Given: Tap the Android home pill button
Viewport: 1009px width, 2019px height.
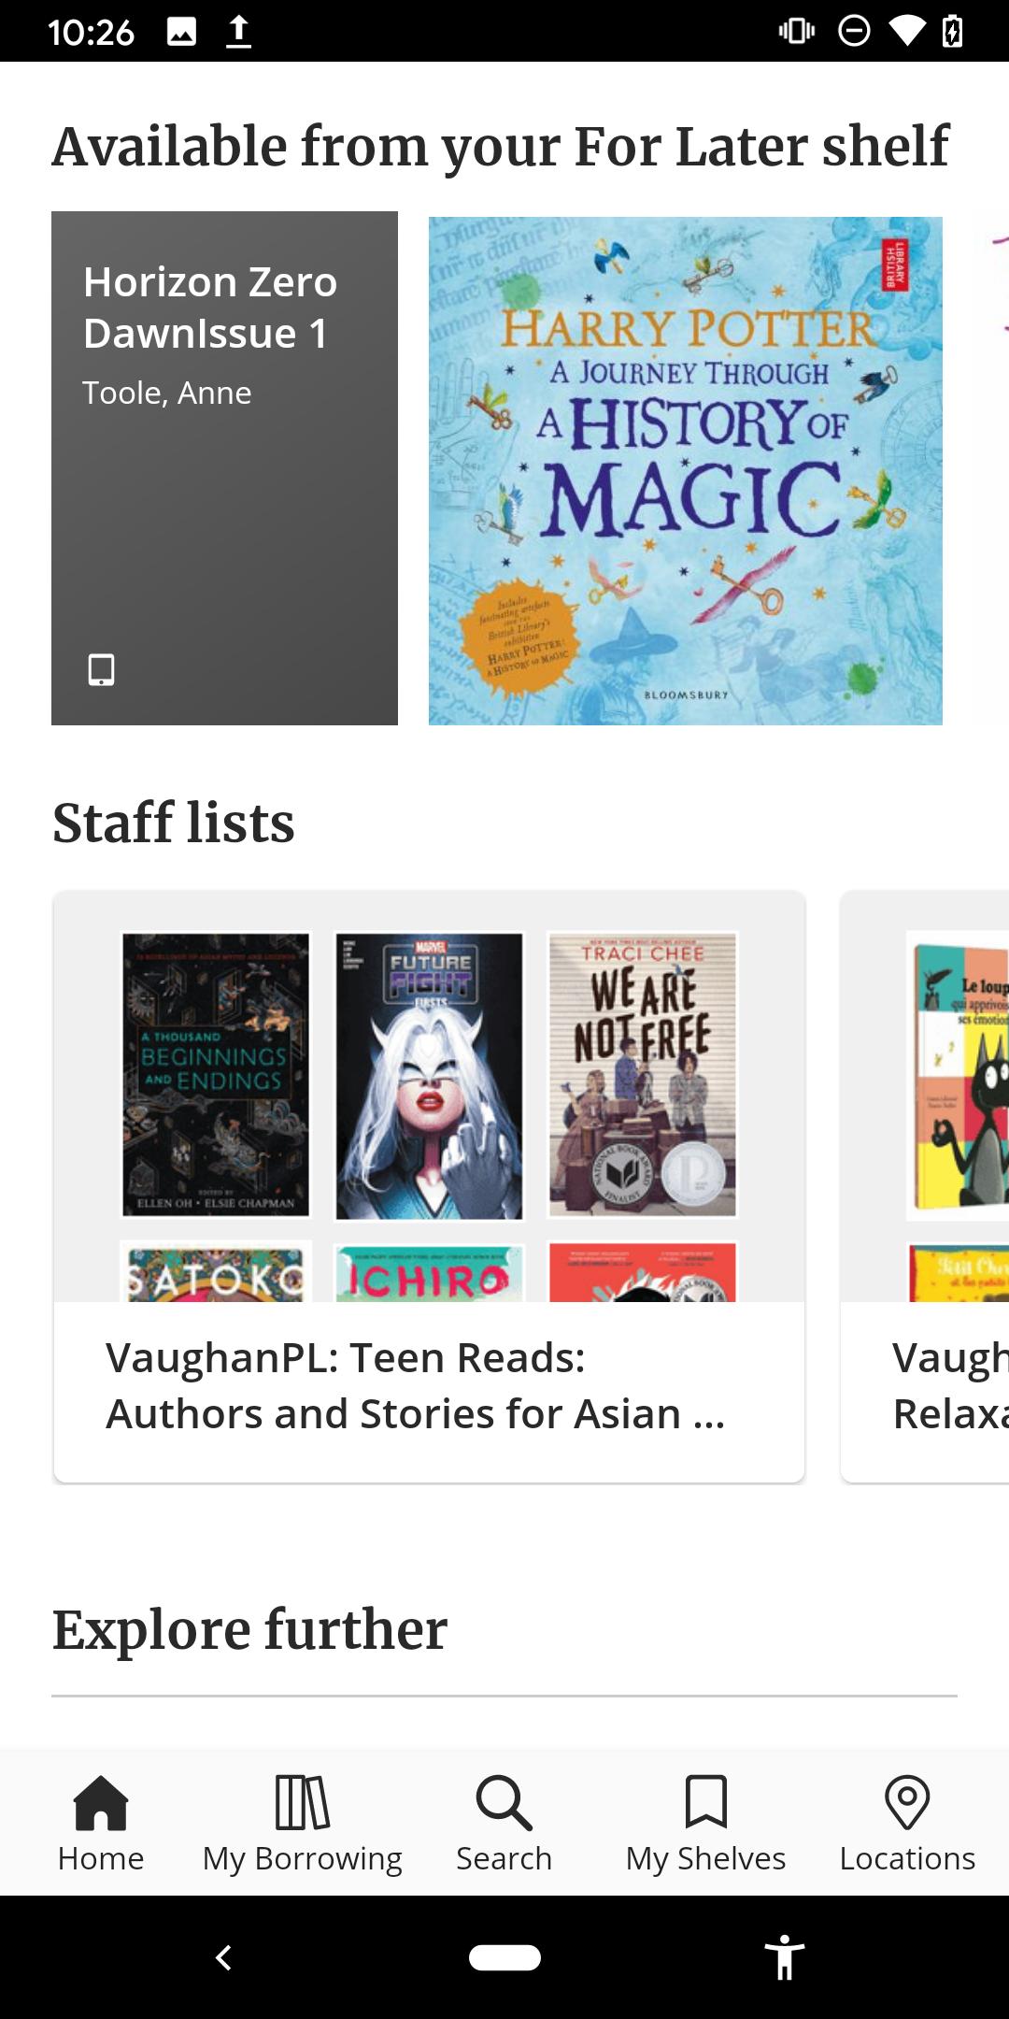Looking at the screenshot, I should [504, 1957].
